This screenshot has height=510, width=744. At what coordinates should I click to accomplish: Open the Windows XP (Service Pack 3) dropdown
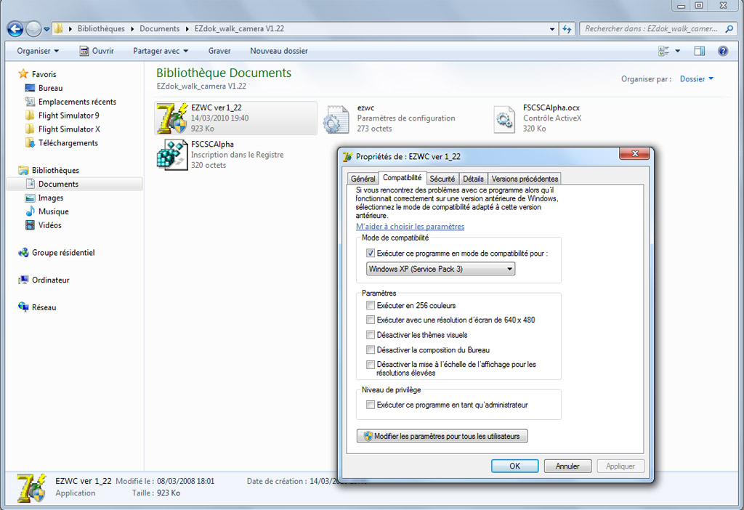pos(440,269)
